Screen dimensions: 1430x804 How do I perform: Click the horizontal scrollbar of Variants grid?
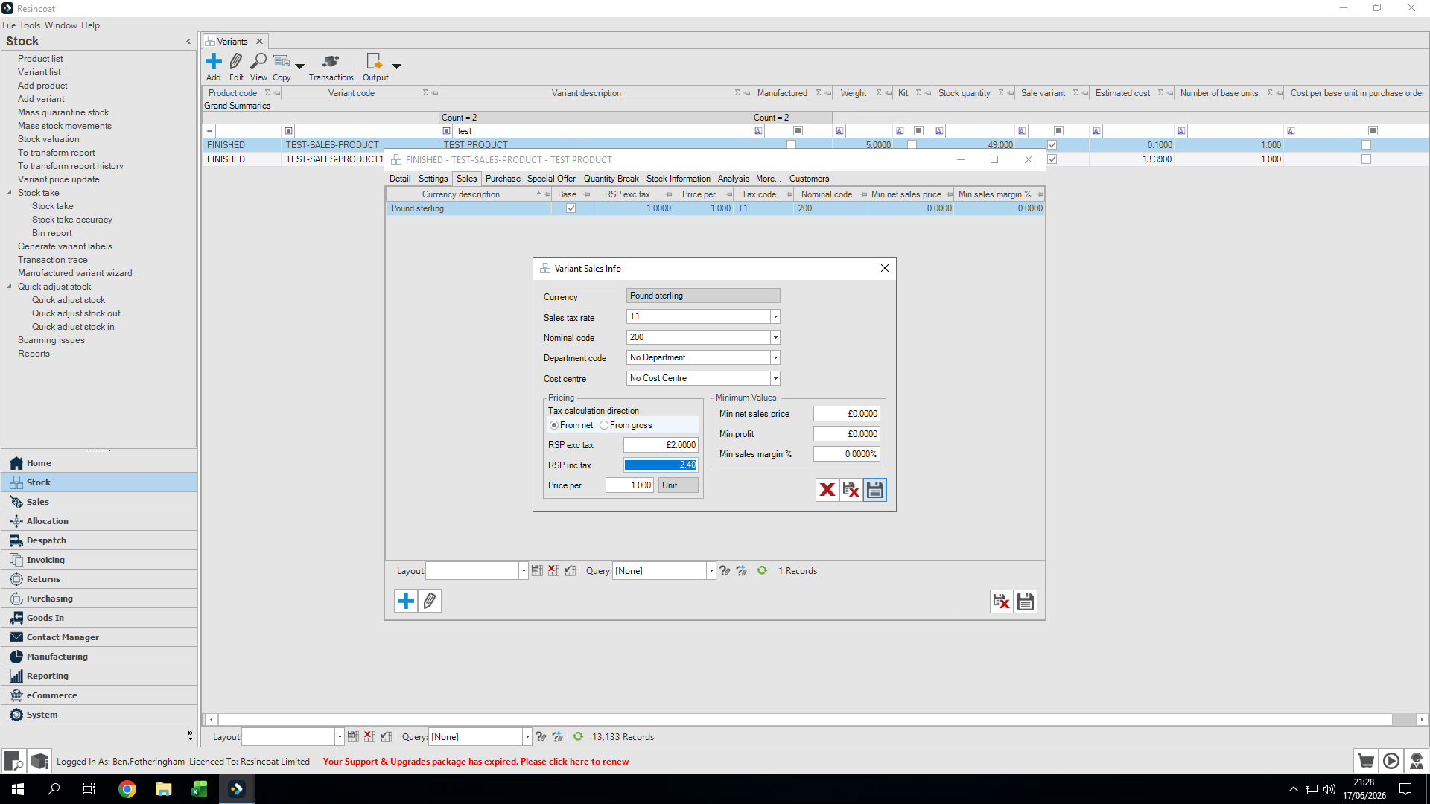804,720
